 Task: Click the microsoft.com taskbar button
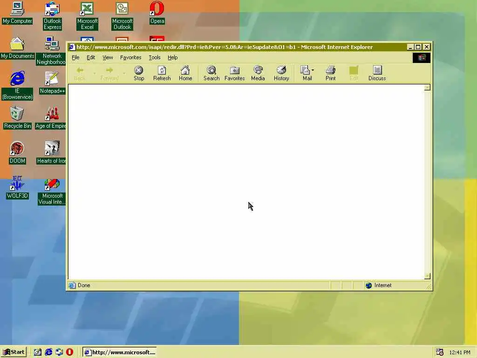(120, 352)
